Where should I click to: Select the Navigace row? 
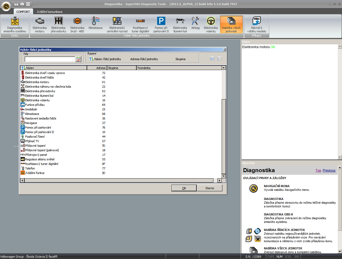[121, 123]
